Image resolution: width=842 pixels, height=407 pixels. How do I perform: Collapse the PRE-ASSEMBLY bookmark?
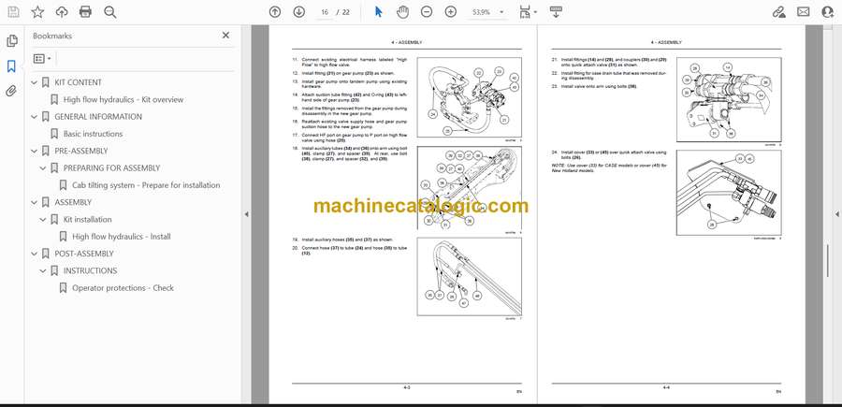[35, 152]
